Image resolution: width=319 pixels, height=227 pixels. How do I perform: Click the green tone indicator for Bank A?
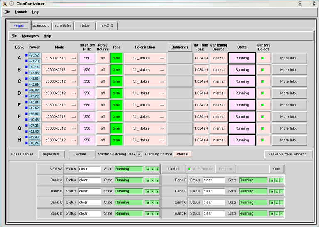point(116,58)
